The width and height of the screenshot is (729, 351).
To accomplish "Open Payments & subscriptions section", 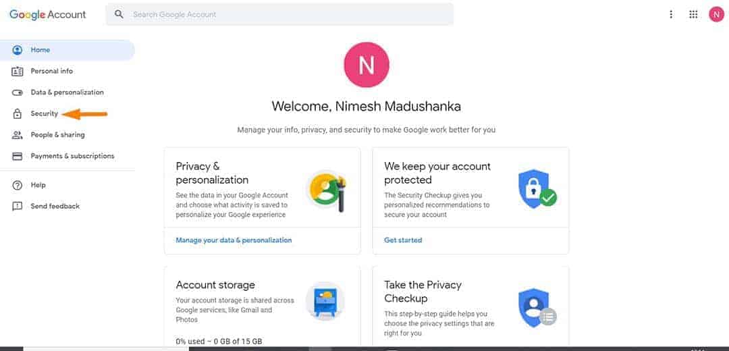I will (72, 156).
